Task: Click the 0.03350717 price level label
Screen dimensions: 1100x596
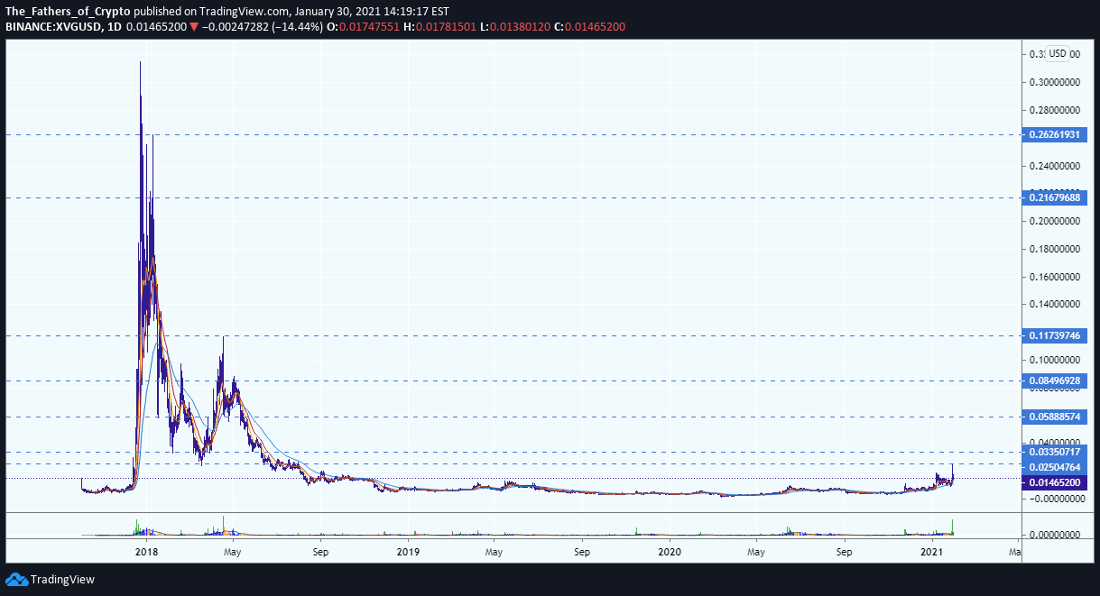Action: point(1055,451)
